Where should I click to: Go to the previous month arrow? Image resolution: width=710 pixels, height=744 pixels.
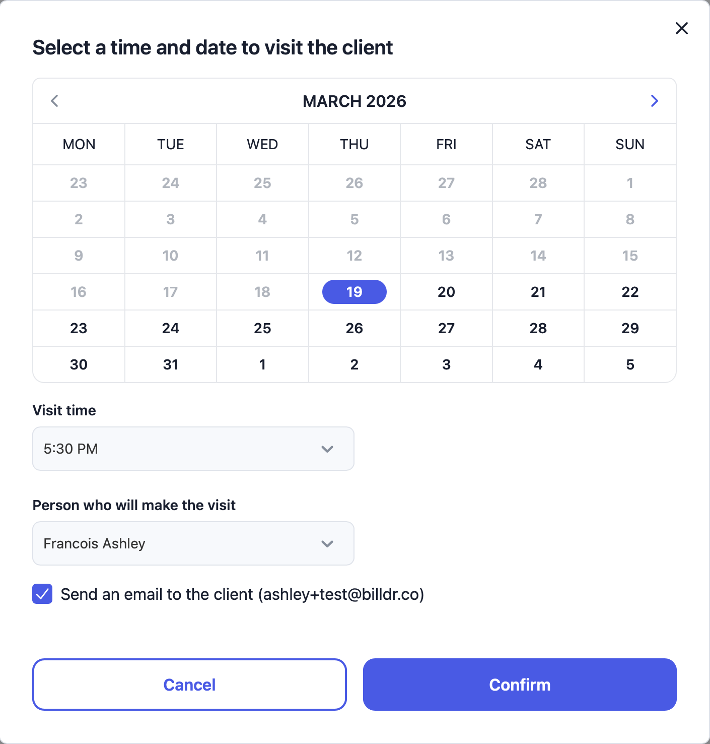54,101
